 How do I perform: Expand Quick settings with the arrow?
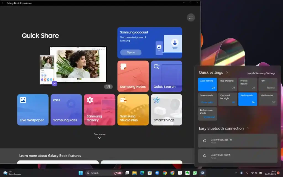pyautogui.click(x=227, y=72)
